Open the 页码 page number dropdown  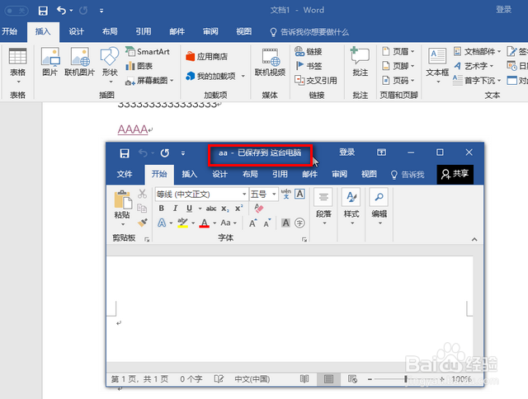point(398,81)
